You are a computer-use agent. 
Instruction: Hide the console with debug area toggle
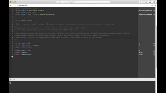(10, 79)
